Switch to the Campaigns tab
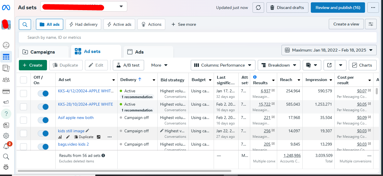 [x=43, y=52]
